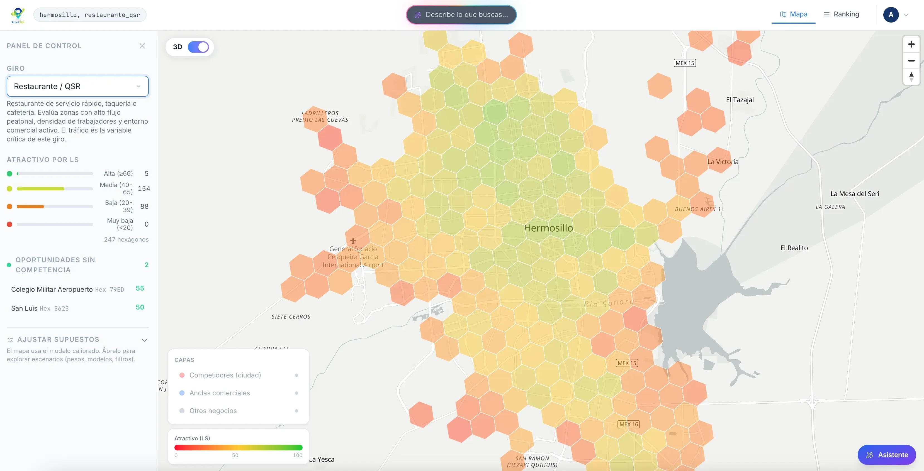Close the Panel de Control sidebar

point(142,46)
